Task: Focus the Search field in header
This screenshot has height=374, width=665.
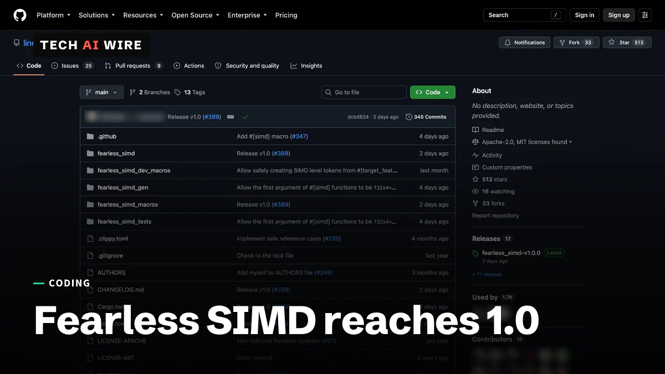Action: 524,15
